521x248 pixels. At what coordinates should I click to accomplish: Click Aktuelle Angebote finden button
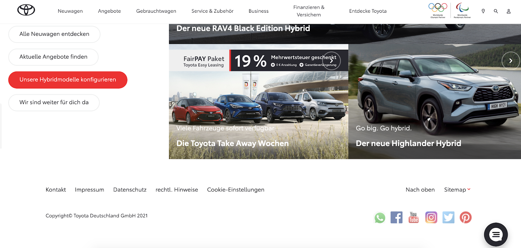pos(53,57)
